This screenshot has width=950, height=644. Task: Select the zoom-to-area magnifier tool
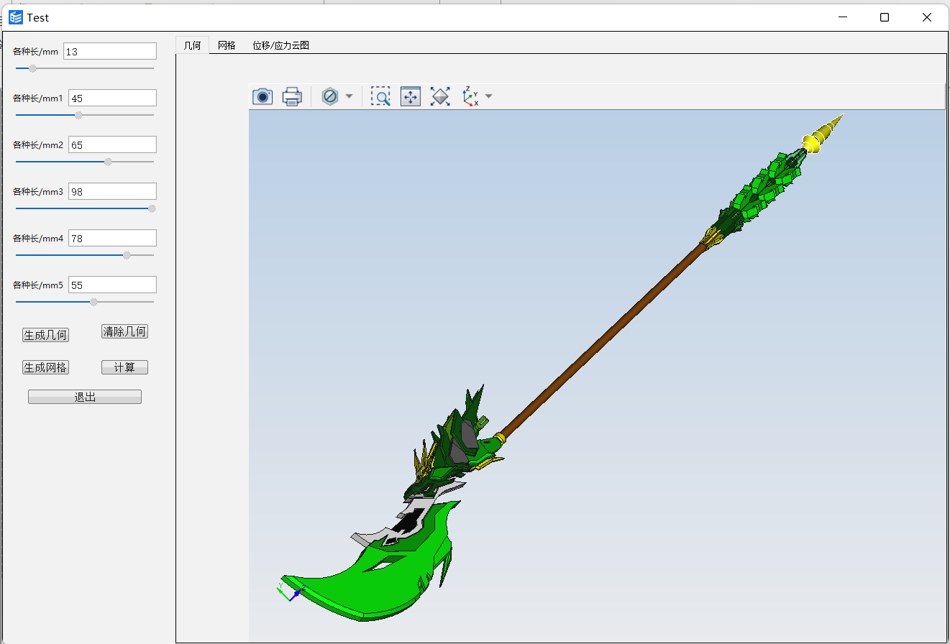point(380,96)
